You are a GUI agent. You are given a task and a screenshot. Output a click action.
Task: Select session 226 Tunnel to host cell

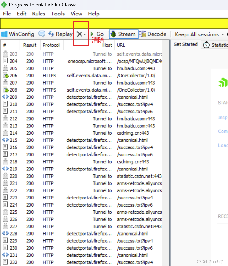(x=102, y=219)
